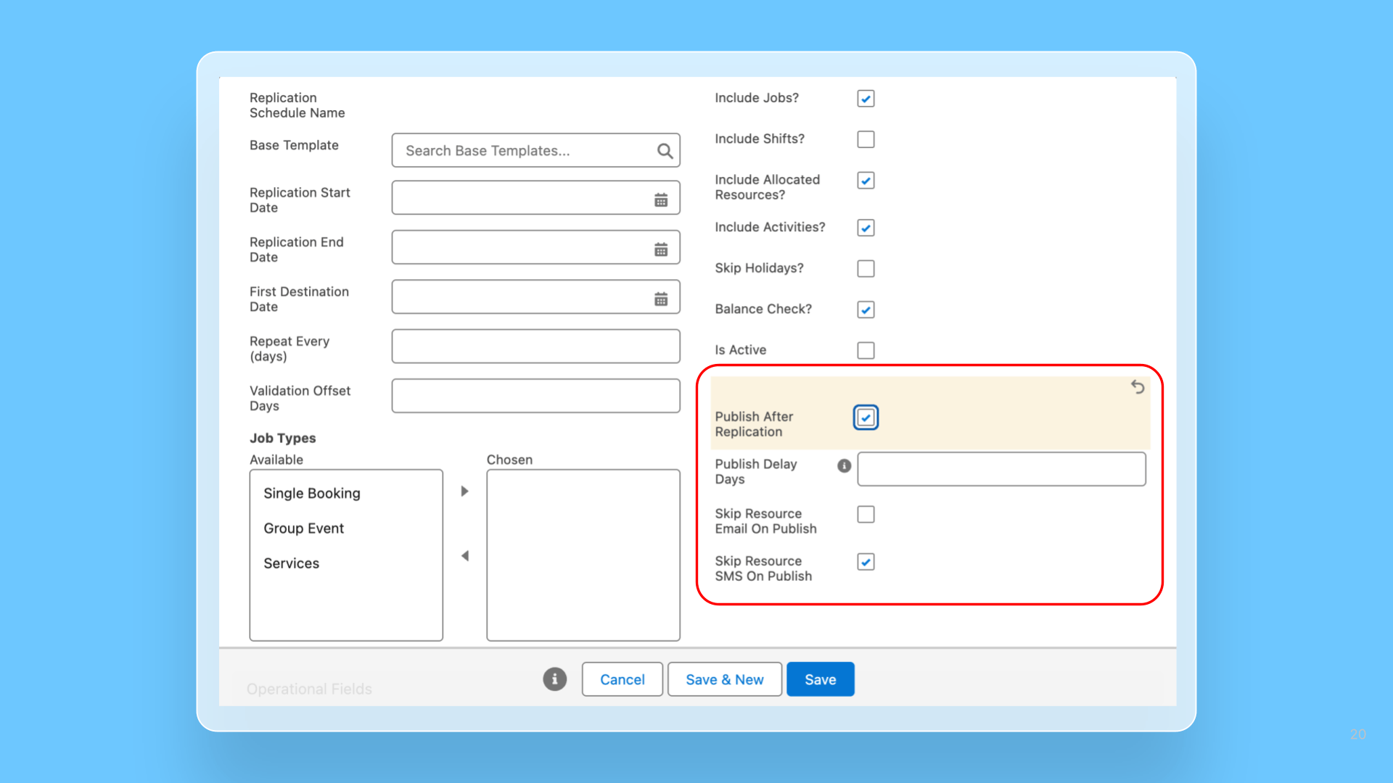Click the undo arrow icon in highlighted row
The image size is (1393, 783).
click(1138, 387)
